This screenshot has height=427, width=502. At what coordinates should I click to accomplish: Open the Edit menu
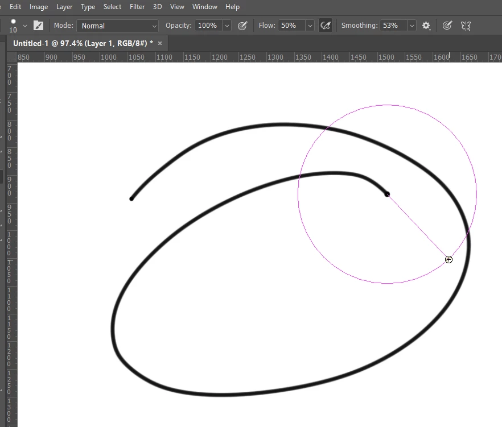point(15,7)
